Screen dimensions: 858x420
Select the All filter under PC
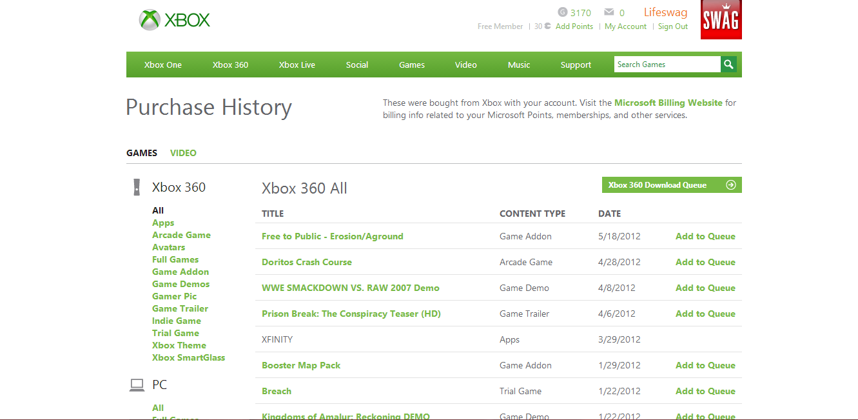click(158, 408)
